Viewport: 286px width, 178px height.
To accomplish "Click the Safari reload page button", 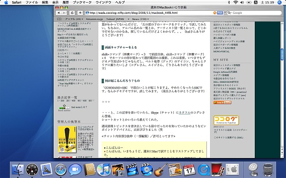I will [x=75, y=13].
